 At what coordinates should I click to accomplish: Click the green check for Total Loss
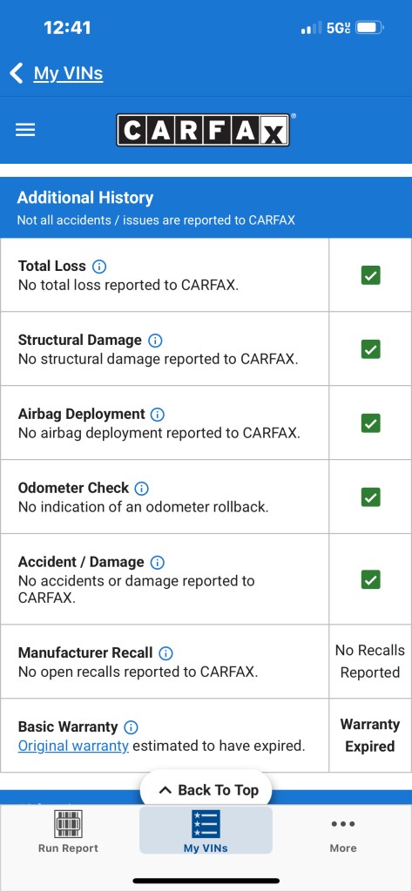370,275
